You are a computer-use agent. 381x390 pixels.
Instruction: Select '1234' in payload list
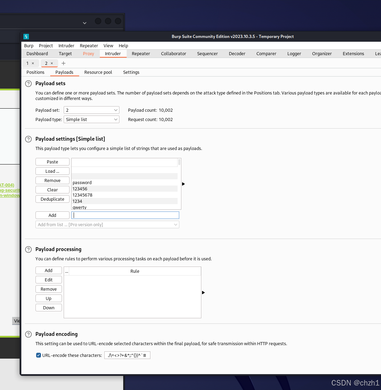click(x=125, y=201)
